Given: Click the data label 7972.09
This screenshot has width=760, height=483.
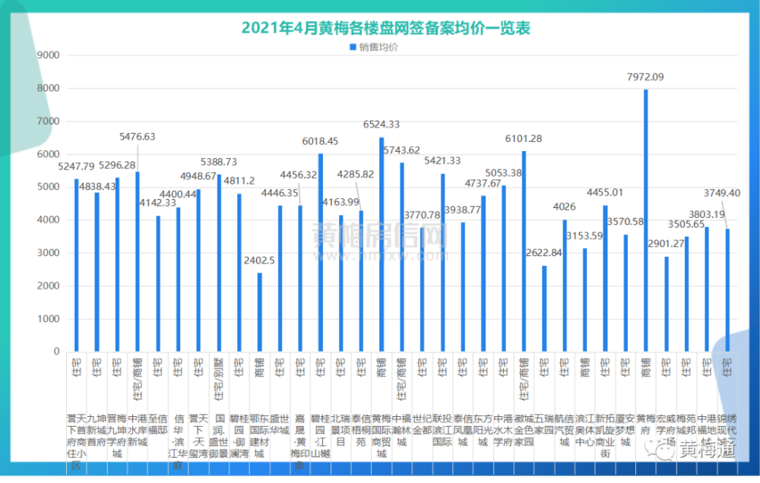Looking at the screenshot, I should pyautogui.click(x=645, y=77).
